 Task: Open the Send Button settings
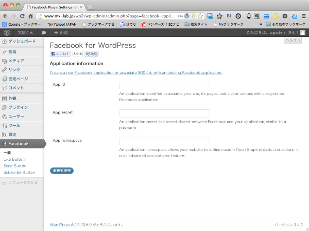tap(15, 166)
